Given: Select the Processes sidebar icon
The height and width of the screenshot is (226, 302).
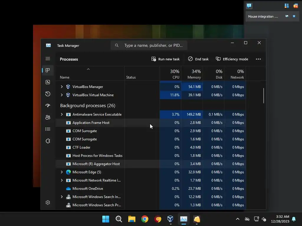Looking at the screenshot, I should click(48, 70).
